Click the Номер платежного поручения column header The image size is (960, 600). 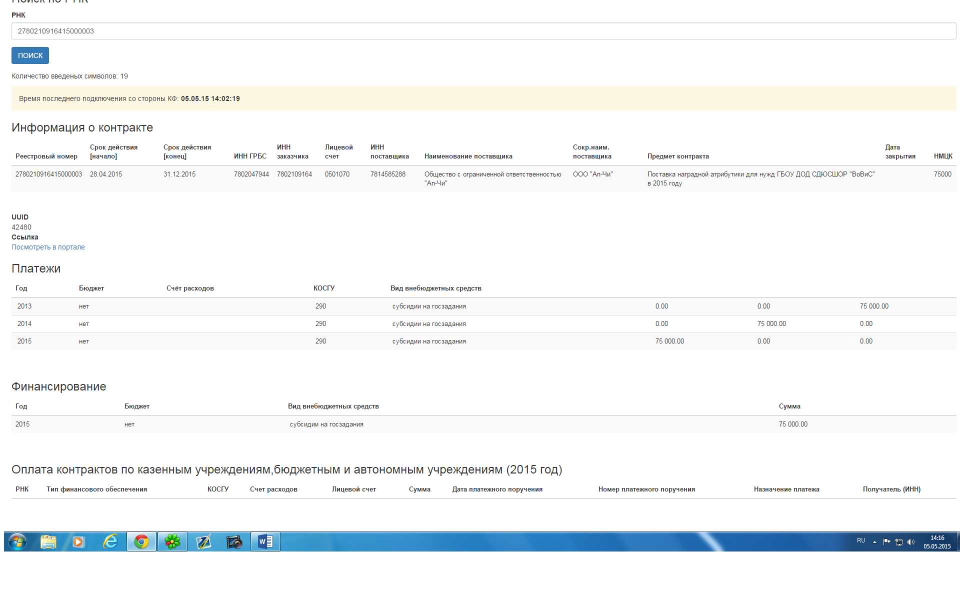(646, 489)
